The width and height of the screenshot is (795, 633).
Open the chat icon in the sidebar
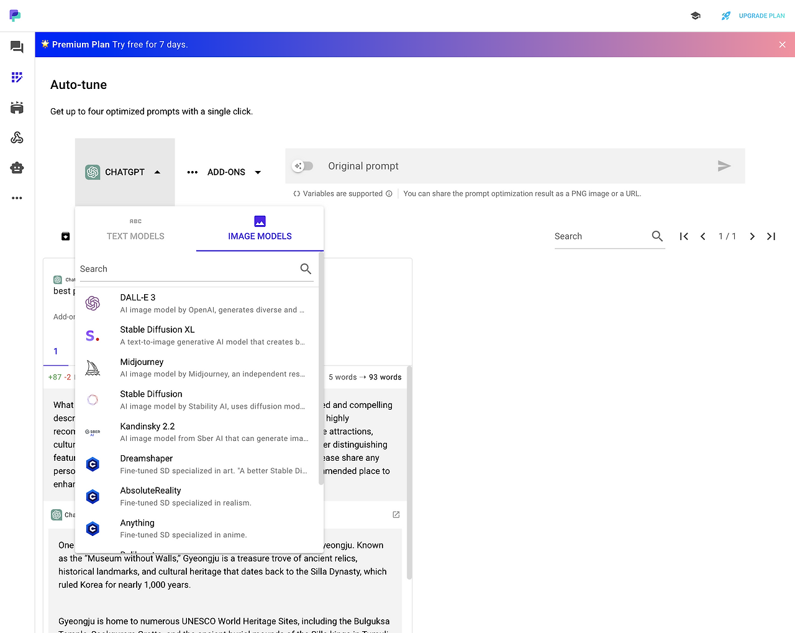[17, 47]
